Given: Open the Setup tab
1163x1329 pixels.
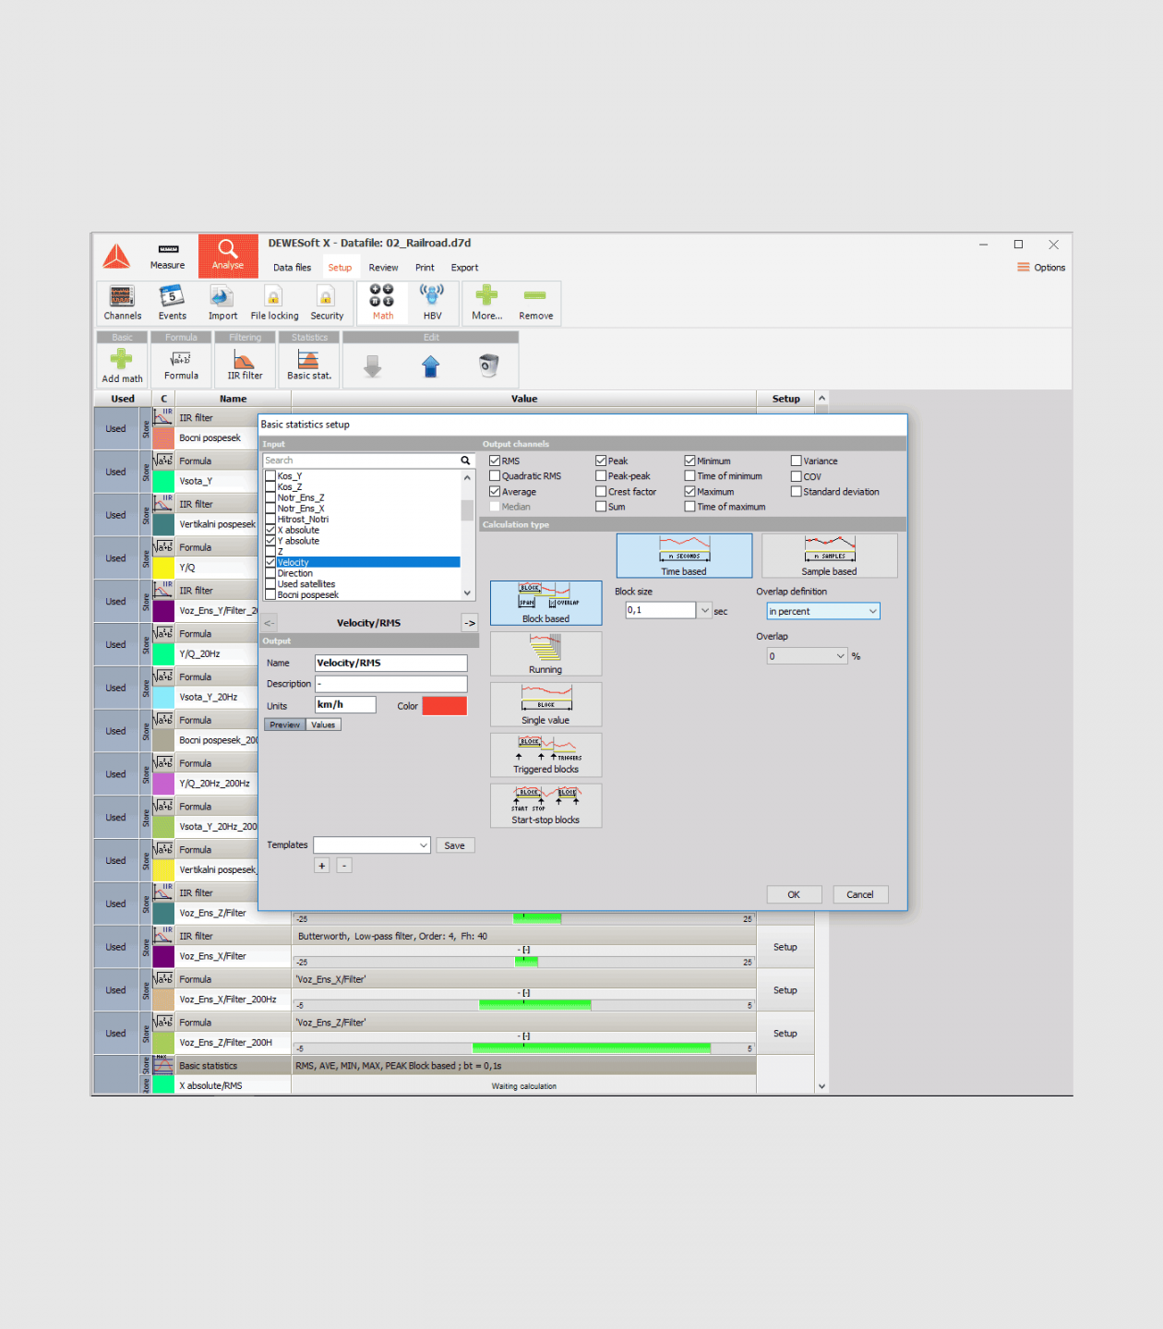Looking at the screenshot, I should point(340,268).
